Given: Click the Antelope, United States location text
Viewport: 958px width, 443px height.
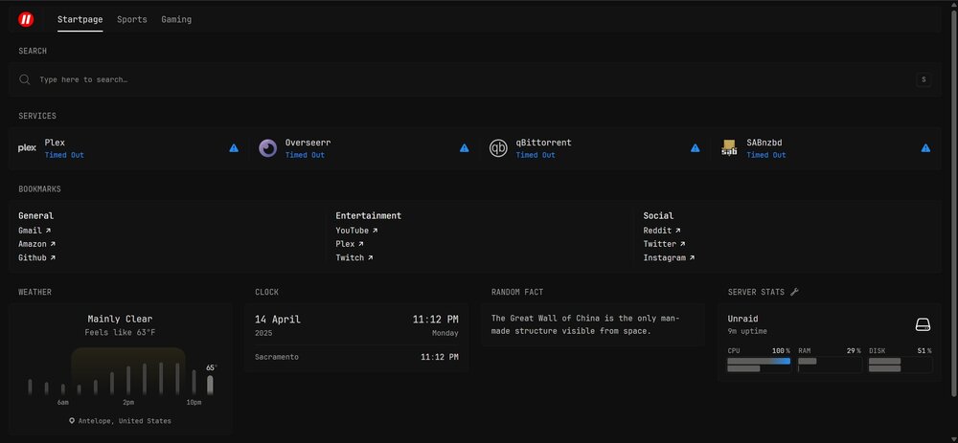Looking at the screenshot, I should [125, 421].
